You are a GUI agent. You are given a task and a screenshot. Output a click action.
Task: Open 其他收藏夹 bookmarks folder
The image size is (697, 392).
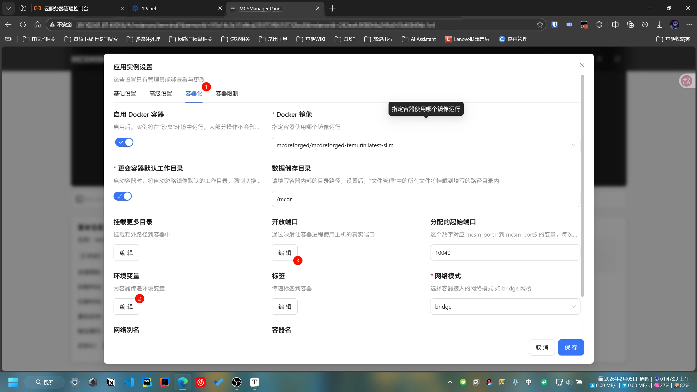[x=673, y=39]
